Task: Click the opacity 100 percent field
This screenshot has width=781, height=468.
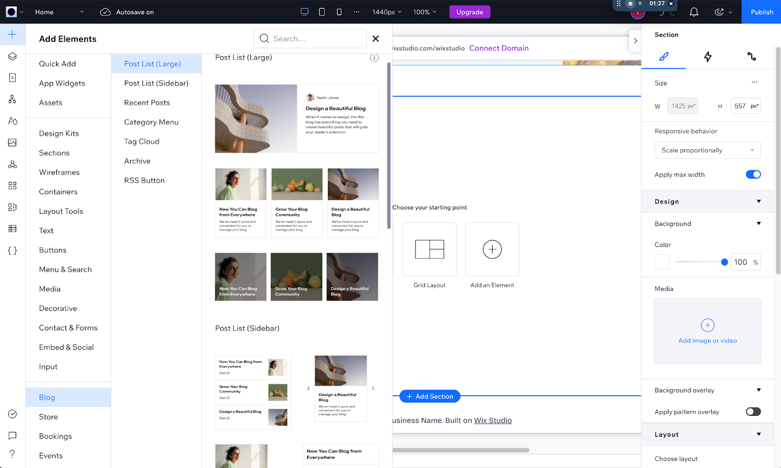Action: pyautogui.click(x=746, y=262)
